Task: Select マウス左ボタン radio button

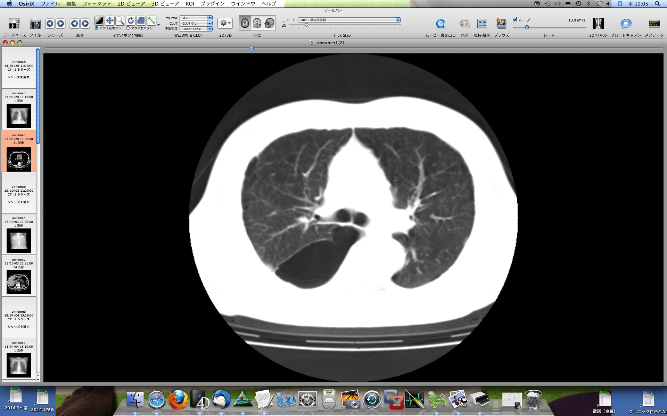Action: click(97, 28)
